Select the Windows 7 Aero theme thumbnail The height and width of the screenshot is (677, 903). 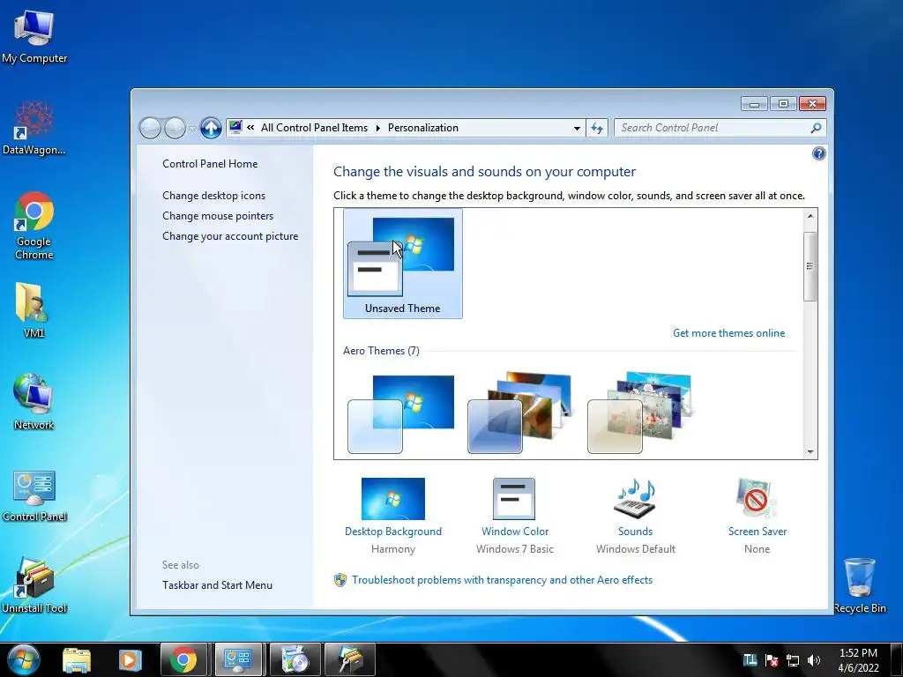(401, 414)
